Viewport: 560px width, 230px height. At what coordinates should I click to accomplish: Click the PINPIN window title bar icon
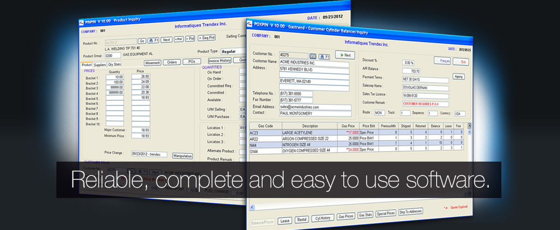coord(81,22)
